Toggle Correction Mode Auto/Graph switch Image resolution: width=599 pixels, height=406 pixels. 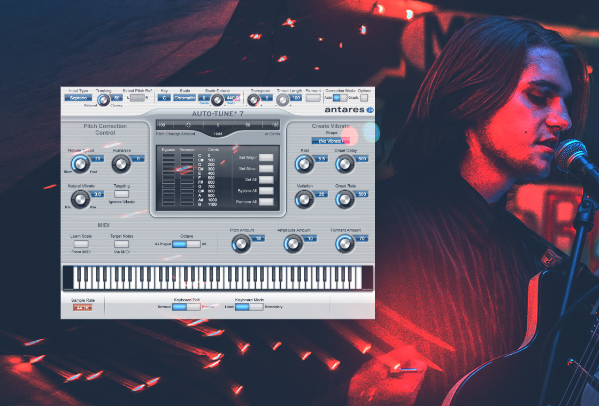coord(340,98)
